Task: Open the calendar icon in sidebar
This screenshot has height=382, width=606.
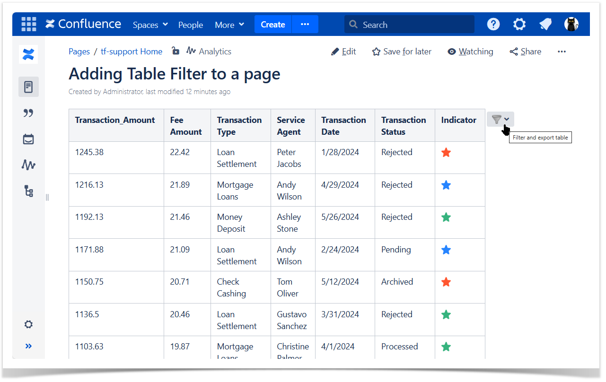Action: [28, 139]
